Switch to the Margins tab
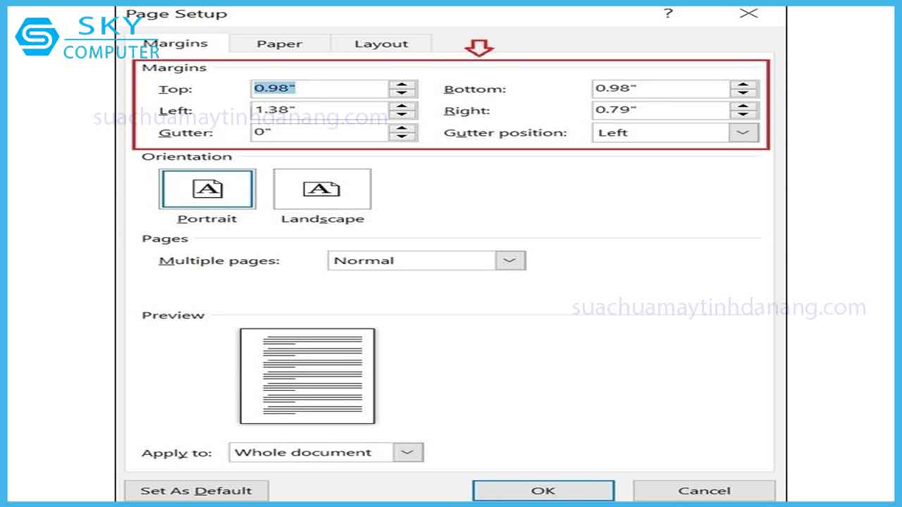 176,43
